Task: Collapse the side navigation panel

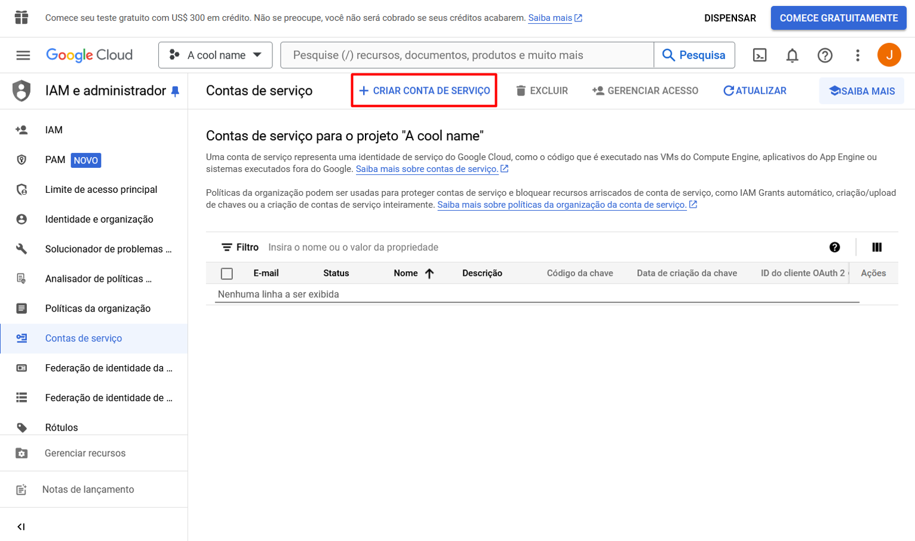Action: pyautogui.click(x=21, y=527)
